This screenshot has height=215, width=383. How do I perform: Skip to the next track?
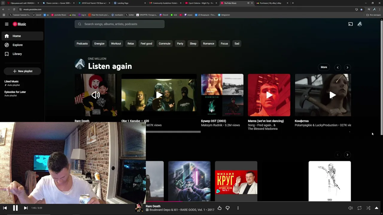tap(26, 208)
